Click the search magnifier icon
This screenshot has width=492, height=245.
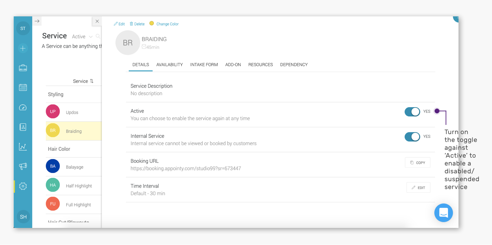click(x=98, y=36)
